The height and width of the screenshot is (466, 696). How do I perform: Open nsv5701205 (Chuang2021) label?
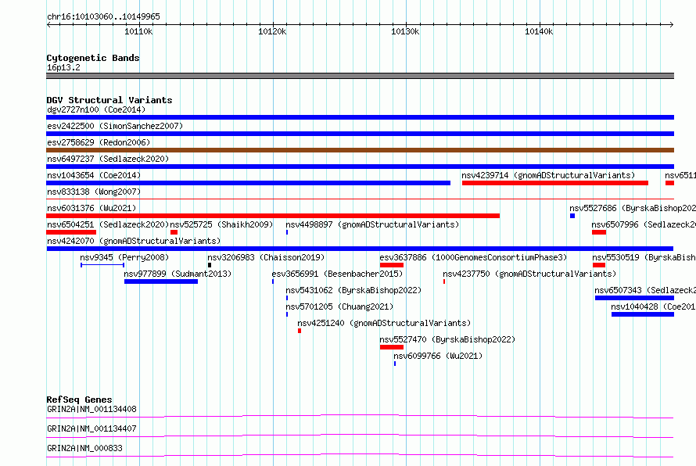339,306
